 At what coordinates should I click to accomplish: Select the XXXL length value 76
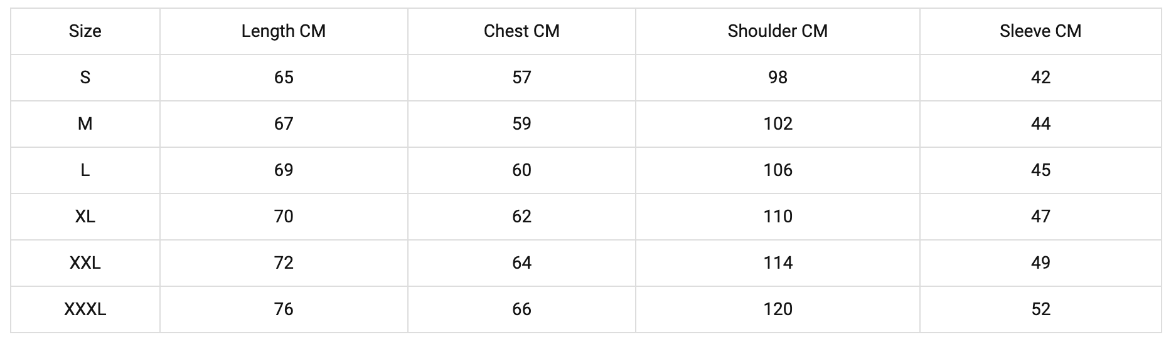coord(284,309)
